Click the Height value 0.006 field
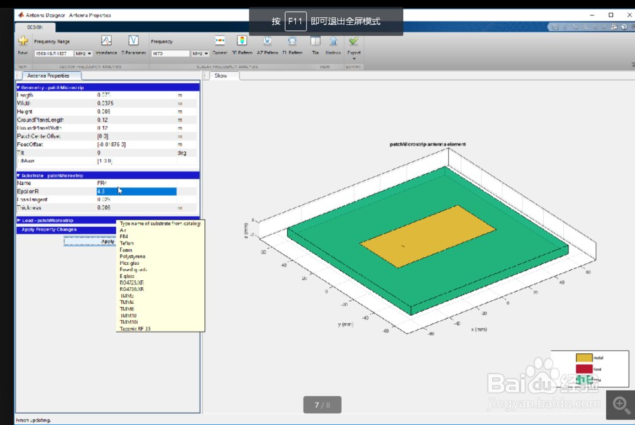 [x=136, y=111]
